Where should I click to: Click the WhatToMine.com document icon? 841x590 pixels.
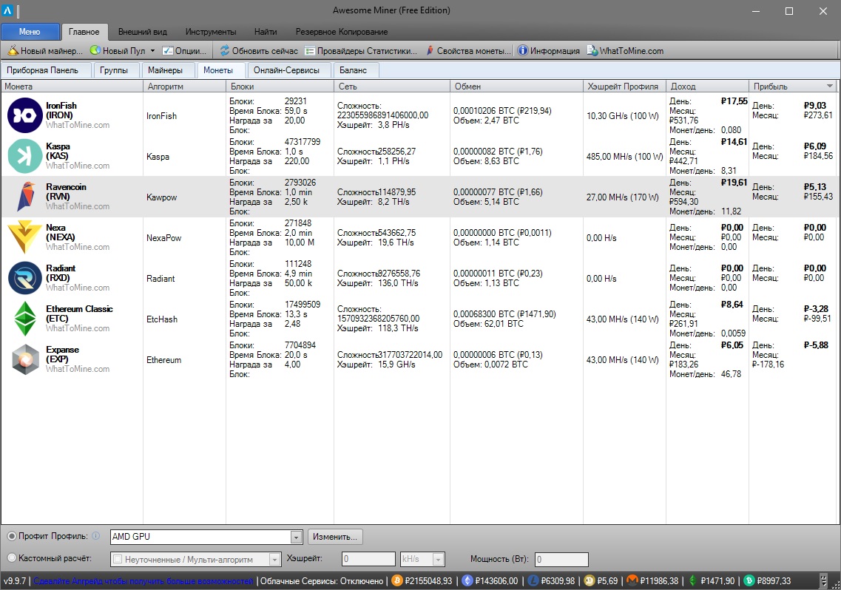(x=592, y=50)
